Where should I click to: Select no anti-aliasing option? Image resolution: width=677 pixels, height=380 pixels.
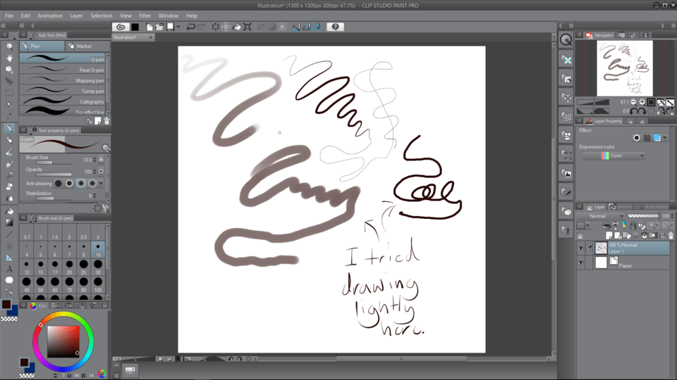pyautogui.click(x=59, y=184)
